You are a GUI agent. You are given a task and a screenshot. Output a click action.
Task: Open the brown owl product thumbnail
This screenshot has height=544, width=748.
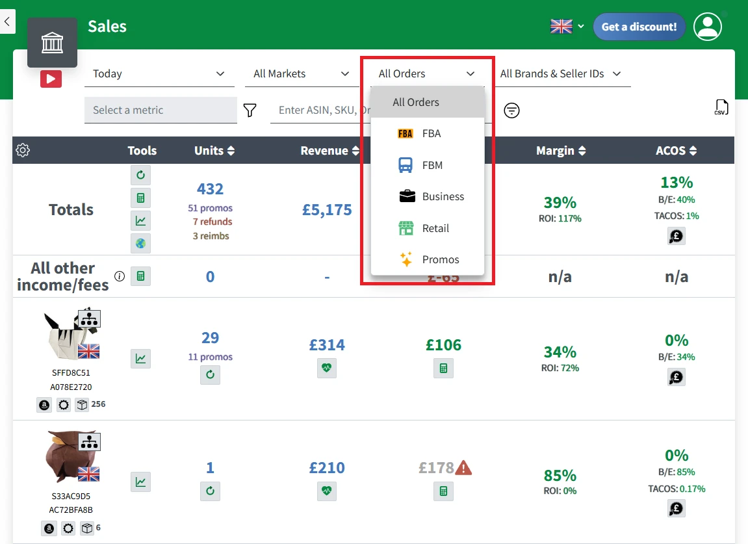tap(73, 457)
